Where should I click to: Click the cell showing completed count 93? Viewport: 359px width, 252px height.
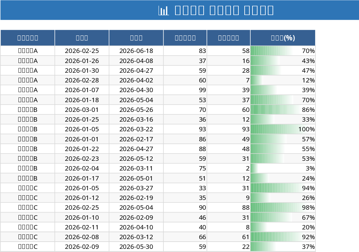point(228,129)
